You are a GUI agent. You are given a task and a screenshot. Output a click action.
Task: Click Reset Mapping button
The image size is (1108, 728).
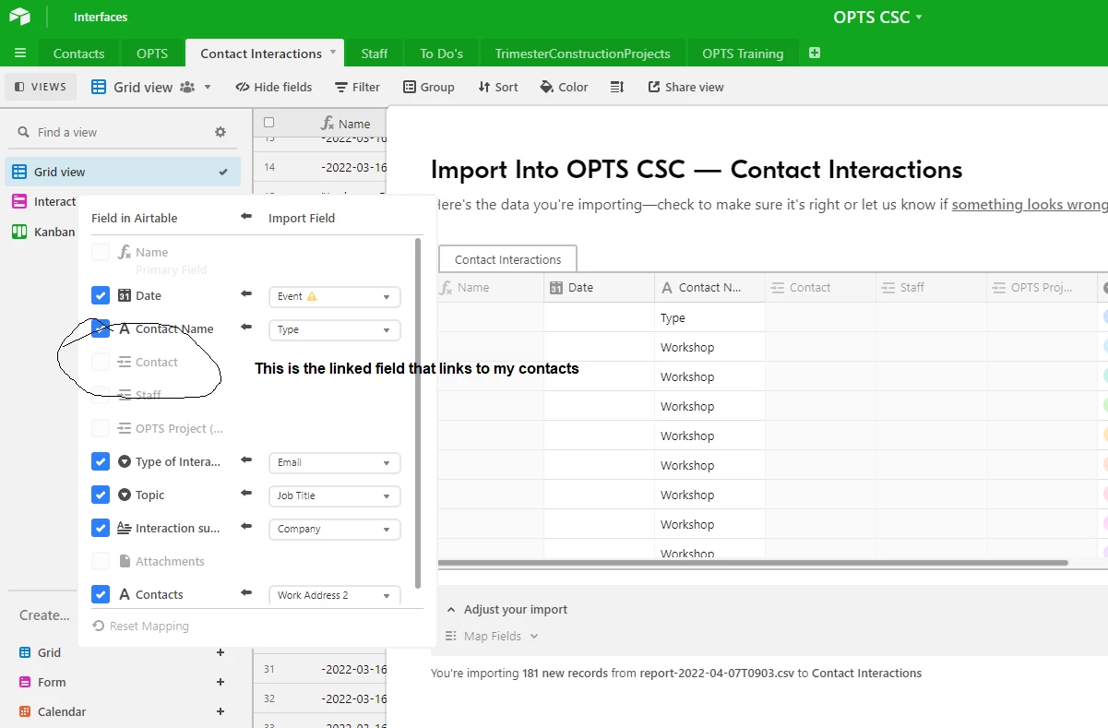coord(141,626)
